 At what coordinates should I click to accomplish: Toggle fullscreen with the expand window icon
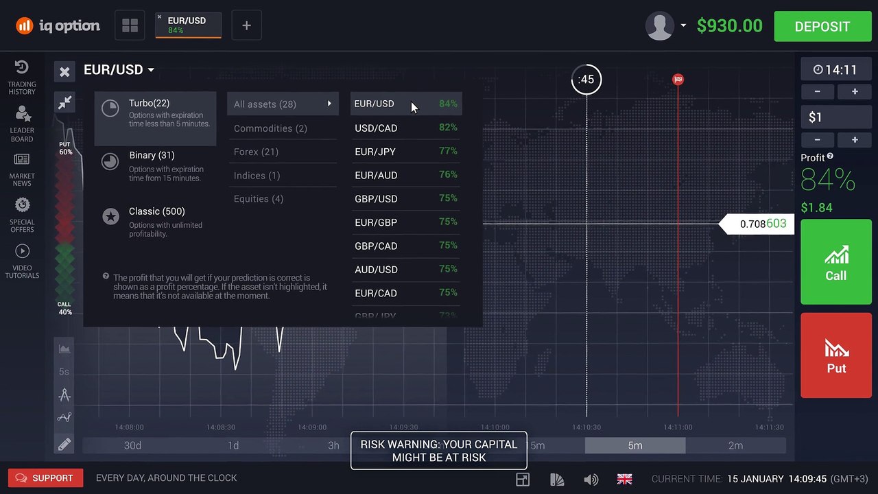click(522, 479)
